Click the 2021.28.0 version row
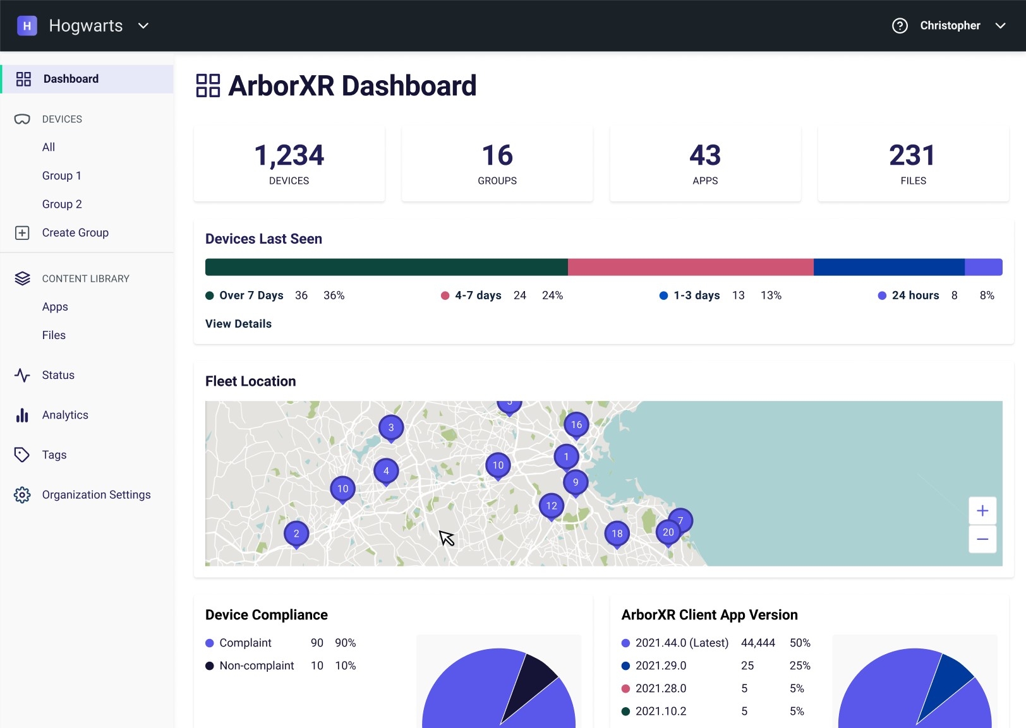Screen dimensions: 1026x728 coord(716,688)
